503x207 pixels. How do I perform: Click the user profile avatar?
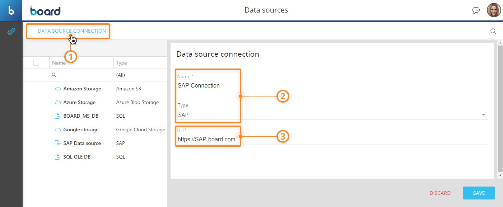[x=494, y=10]
